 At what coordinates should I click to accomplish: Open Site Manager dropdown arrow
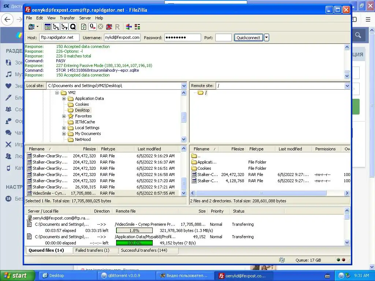(38, 27)
